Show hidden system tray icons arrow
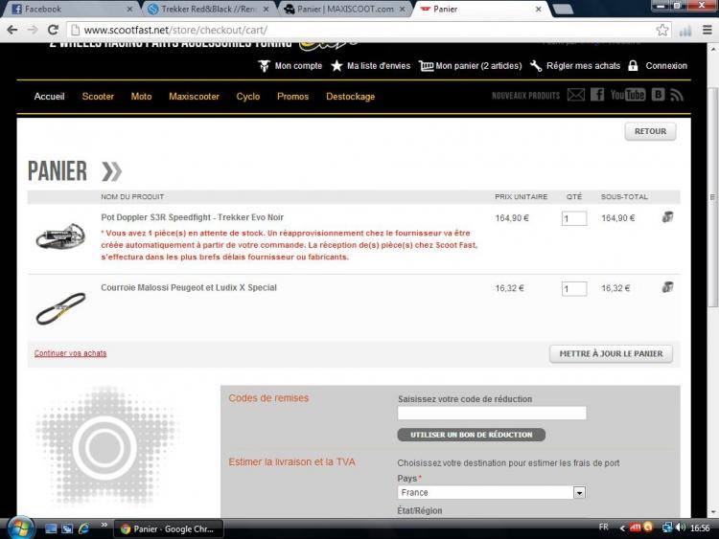This screenshot has height=539, width=719. pyautogui.click(x=622, y=528)
